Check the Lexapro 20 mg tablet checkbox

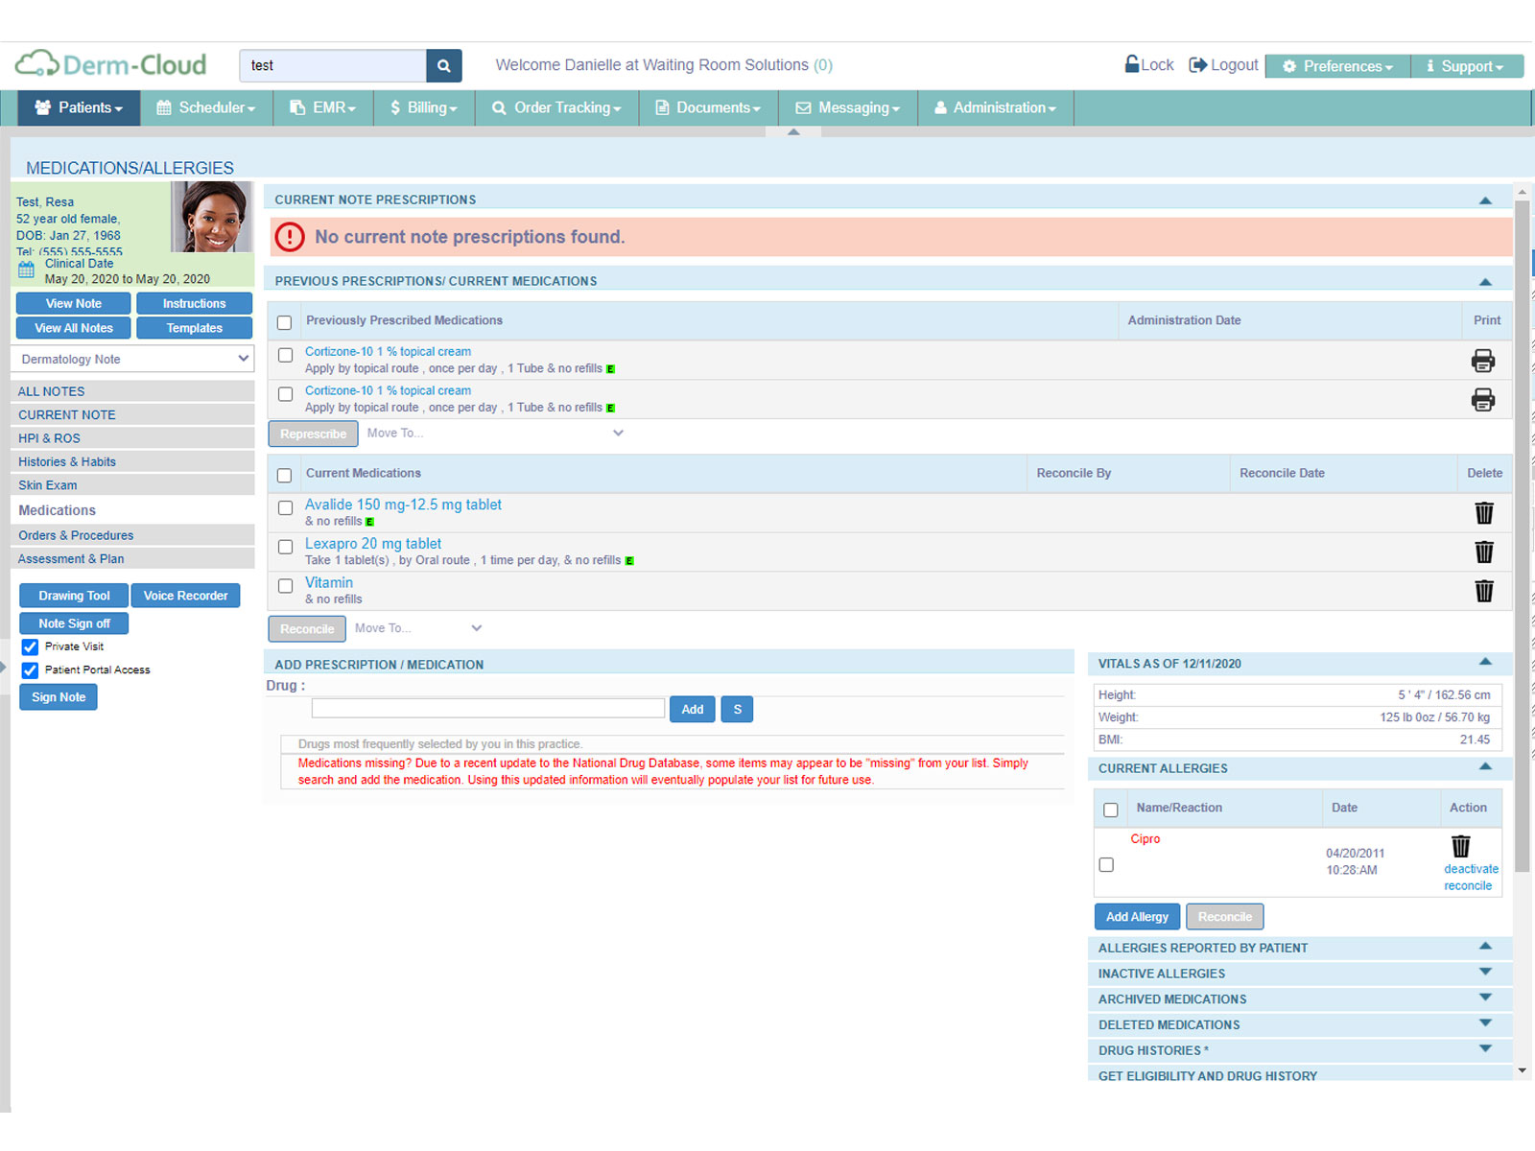coord(285,547)
